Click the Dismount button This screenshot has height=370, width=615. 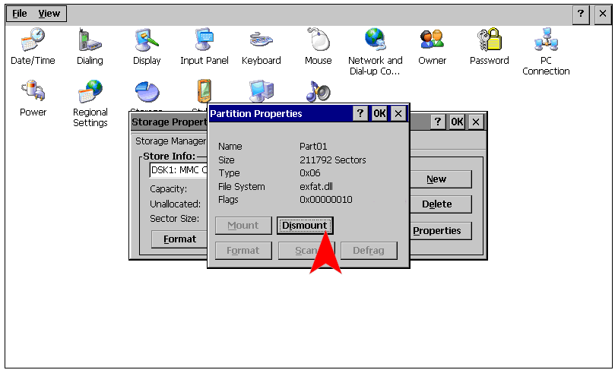[304, 226]
